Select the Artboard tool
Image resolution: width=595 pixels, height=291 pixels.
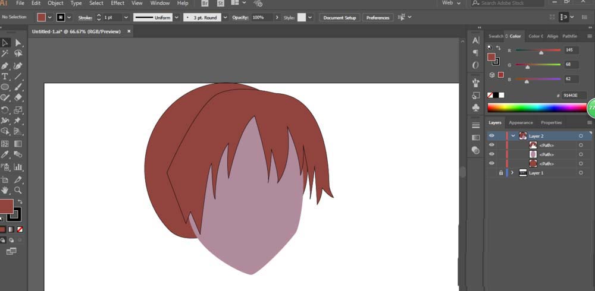(5, 179)
